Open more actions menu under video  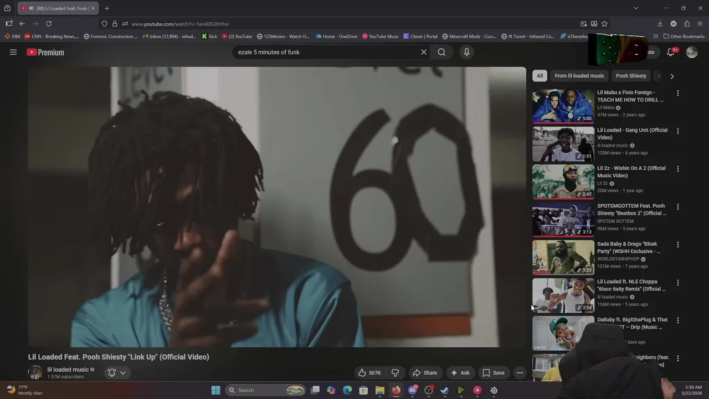coord(520,373)
